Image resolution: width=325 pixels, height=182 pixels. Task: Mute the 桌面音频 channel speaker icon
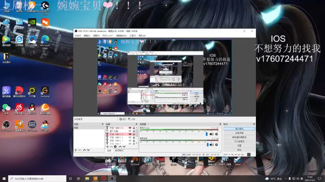point(211,145)
